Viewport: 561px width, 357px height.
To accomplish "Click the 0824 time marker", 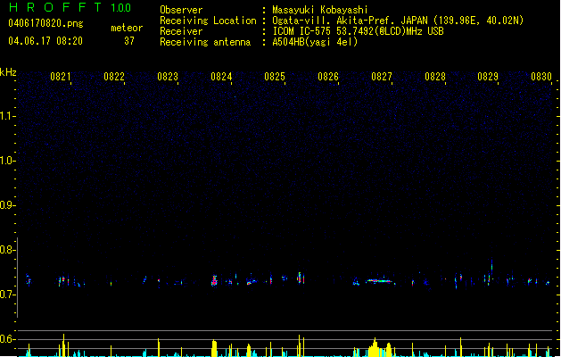I will [x=221, y=77].
